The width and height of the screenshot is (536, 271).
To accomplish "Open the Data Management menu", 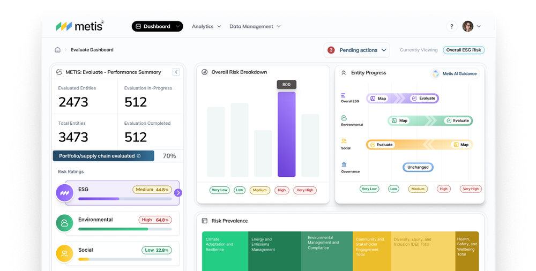I will point(255,26).
